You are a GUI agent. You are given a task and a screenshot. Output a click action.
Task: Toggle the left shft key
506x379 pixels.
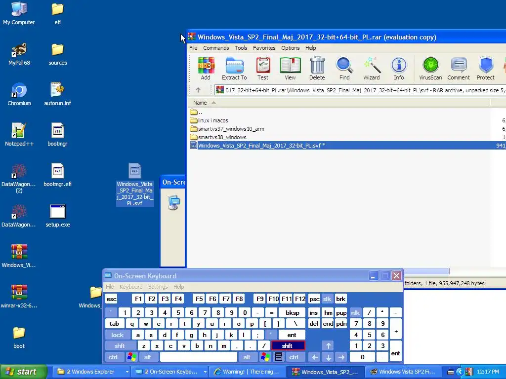point(120,346)
